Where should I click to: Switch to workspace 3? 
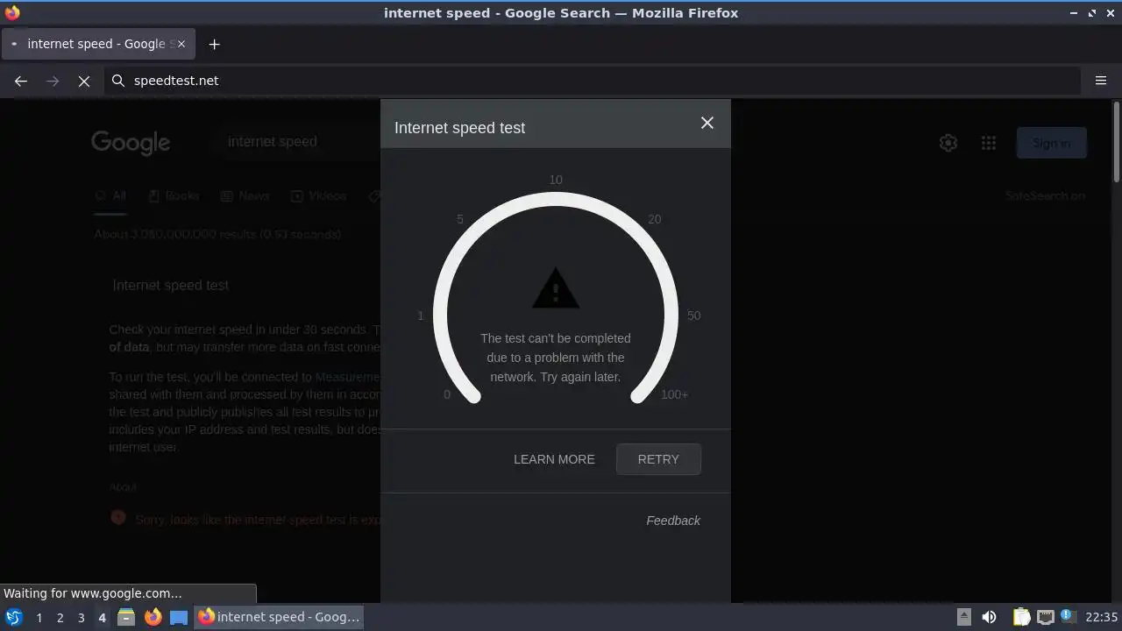click(81, 618)
